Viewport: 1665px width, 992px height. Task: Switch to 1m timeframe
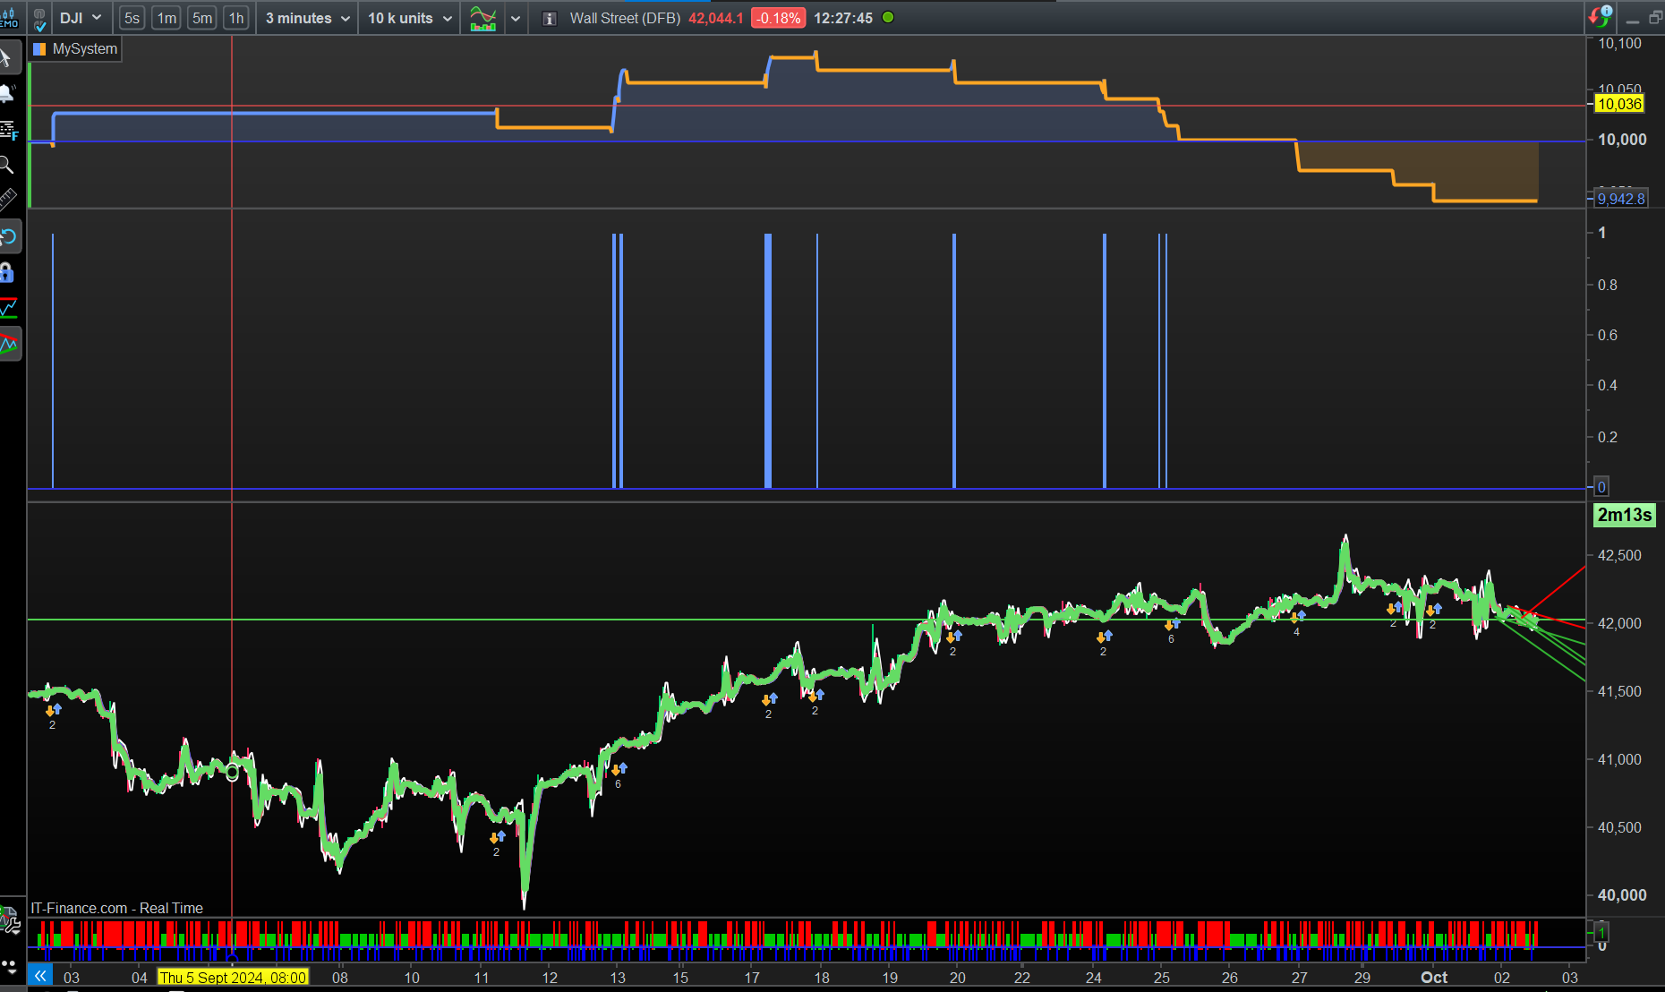click(x=166, y=18)
